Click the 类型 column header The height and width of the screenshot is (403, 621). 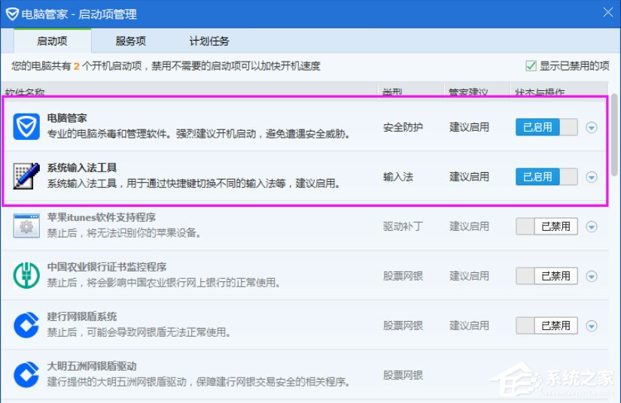click(x=392, y=92)
